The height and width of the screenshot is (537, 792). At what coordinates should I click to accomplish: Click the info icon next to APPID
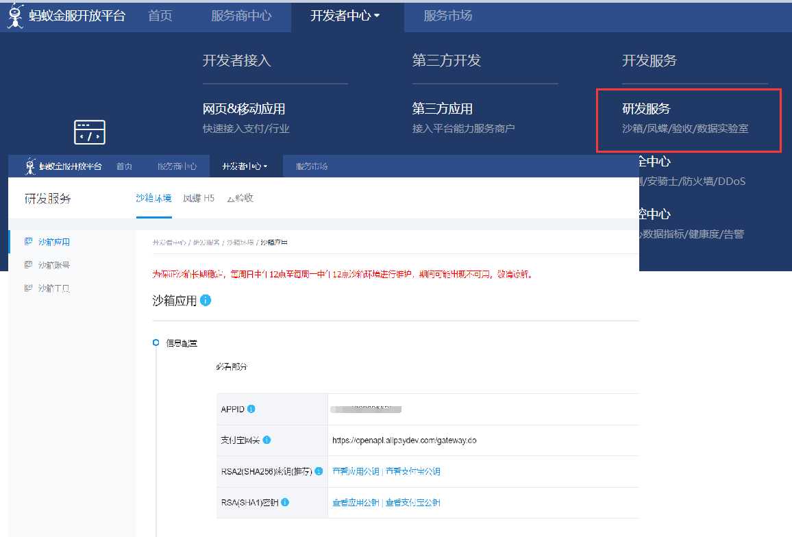[251, 409]
